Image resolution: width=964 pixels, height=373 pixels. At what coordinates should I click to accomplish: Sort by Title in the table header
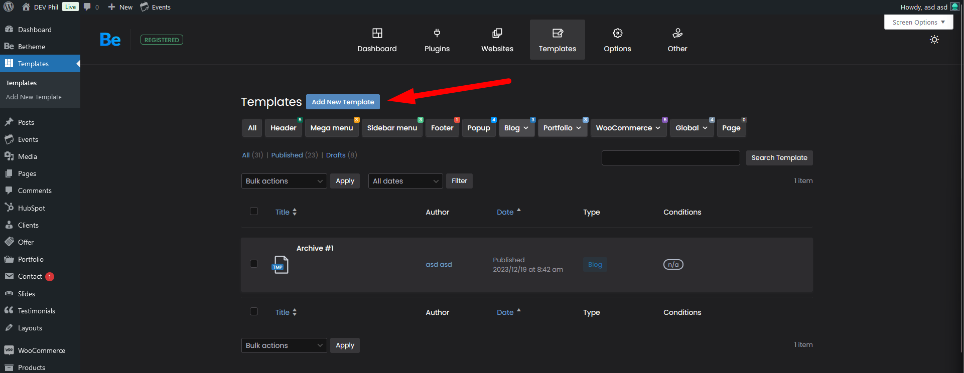coord(286,212)
